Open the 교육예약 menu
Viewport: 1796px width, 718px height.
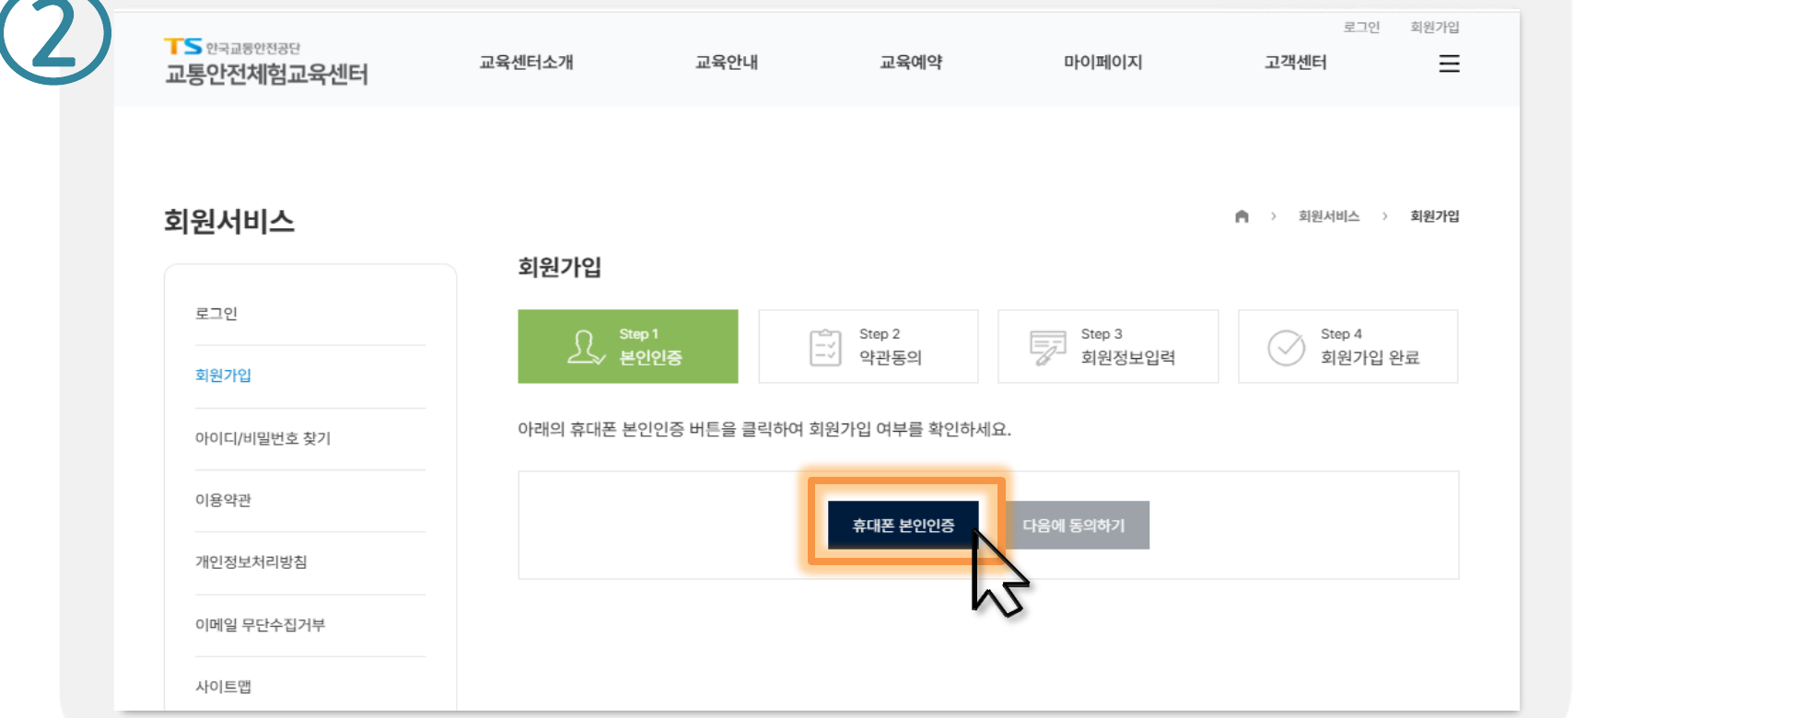pyautogui.click(x=911, y=63)
